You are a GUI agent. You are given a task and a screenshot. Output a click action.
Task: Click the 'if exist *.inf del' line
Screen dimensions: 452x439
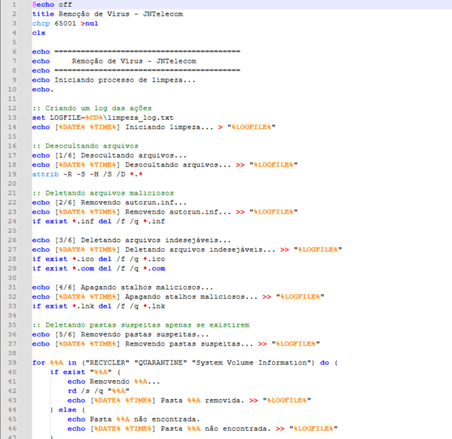(x=87, y=220)
